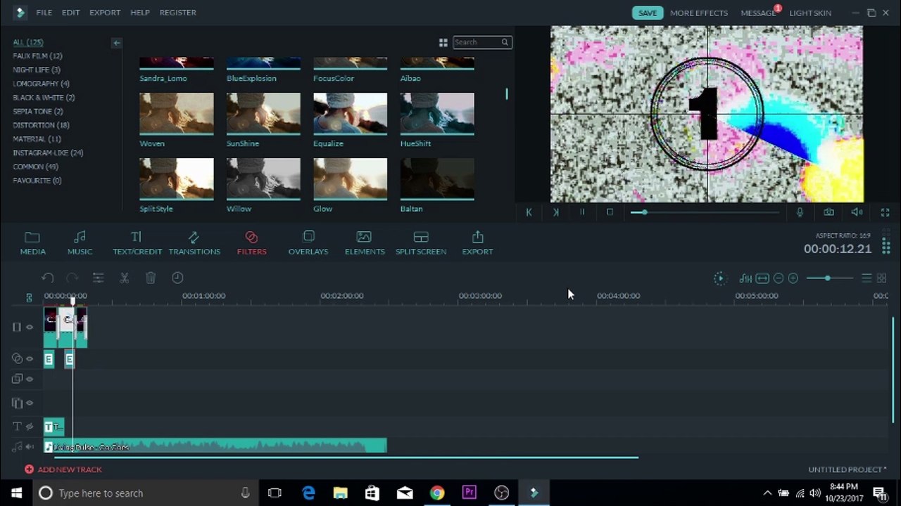Screen dimensions: 901x506
Task: Adjust the timeline zoom slider handle
Action: pos(828,279)
